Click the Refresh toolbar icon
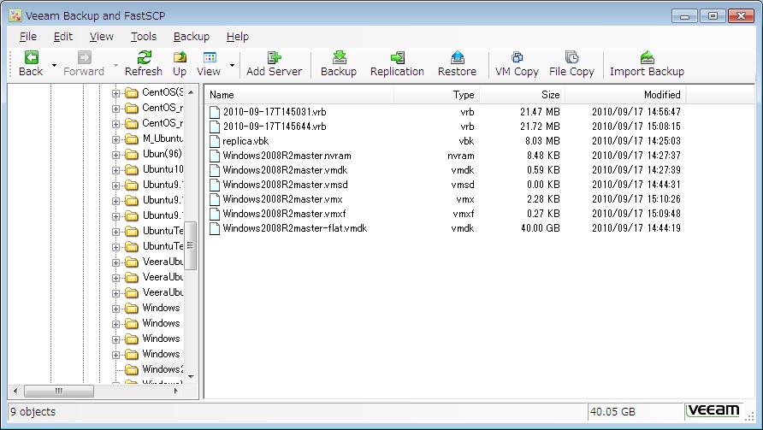The height and width of the screenshot is (430, 763). click(144, 57)
